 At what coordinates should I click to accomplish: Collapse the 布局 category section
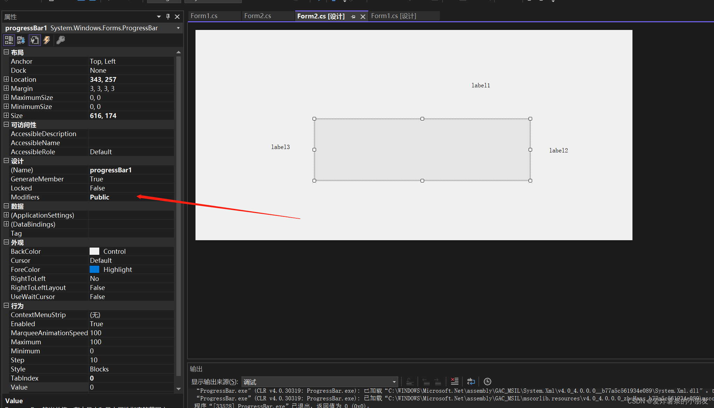pyautogui.click(x=6, y=52)
